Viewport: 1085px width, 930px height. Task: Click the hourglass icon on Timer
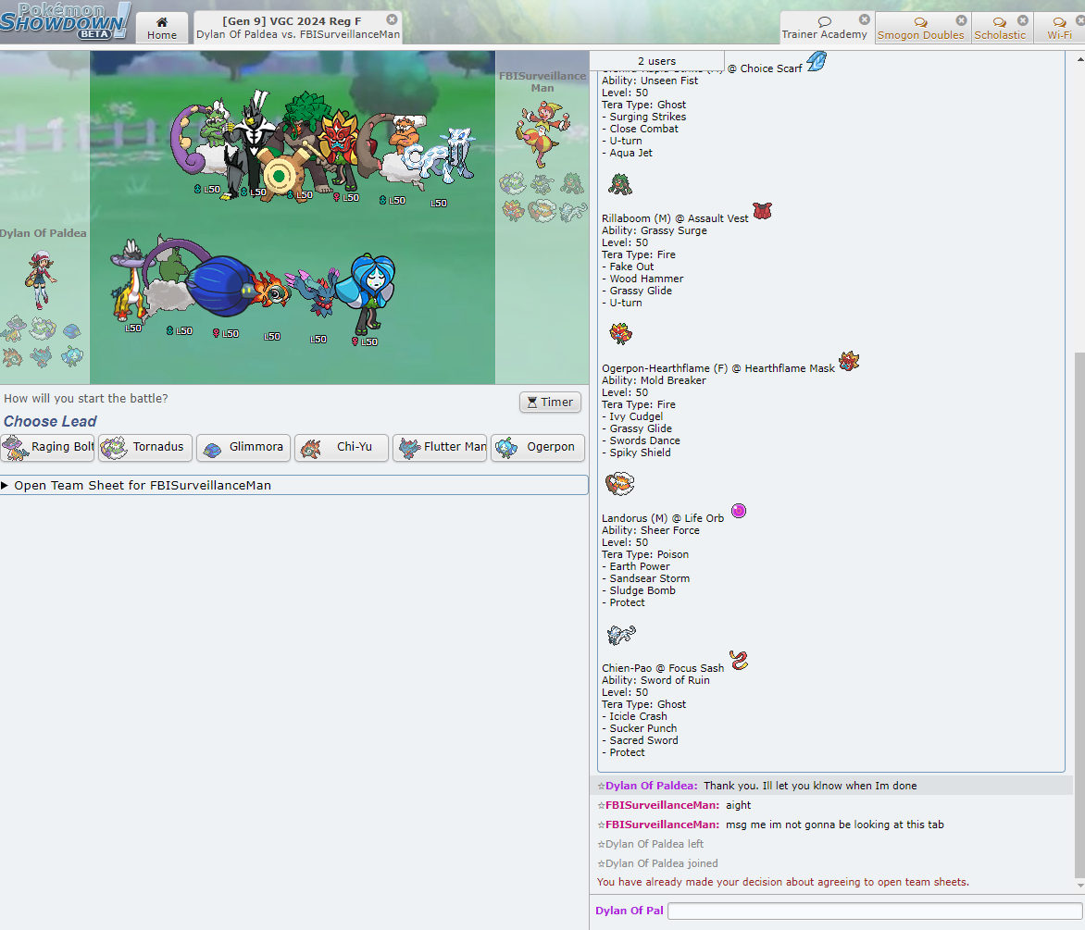pos(532,403)
